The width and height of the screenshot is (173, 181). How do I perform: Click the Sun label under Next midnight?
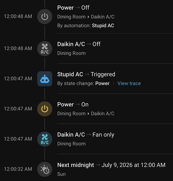[61, 174]
